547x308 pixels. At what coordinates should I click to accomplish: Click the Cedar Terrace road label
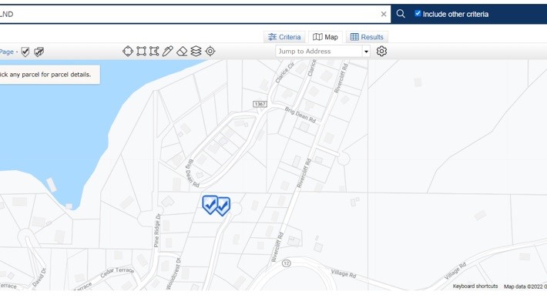tap(117, 272)
